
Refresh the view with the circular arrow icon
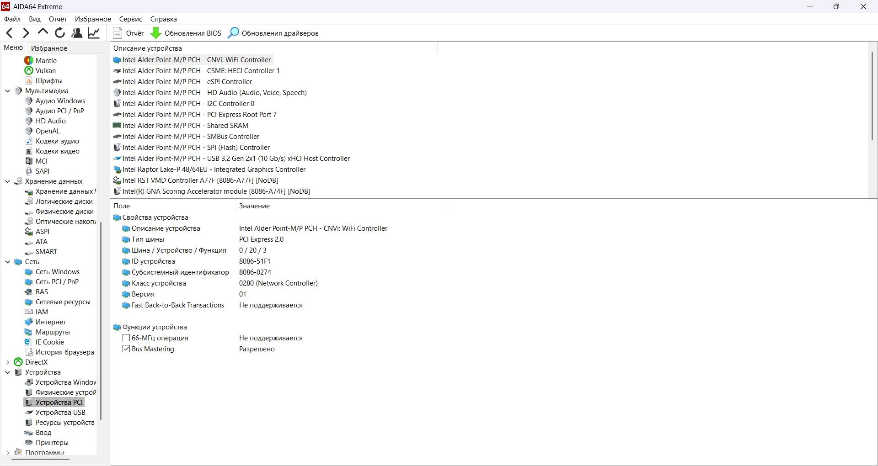tap(60, 33)
